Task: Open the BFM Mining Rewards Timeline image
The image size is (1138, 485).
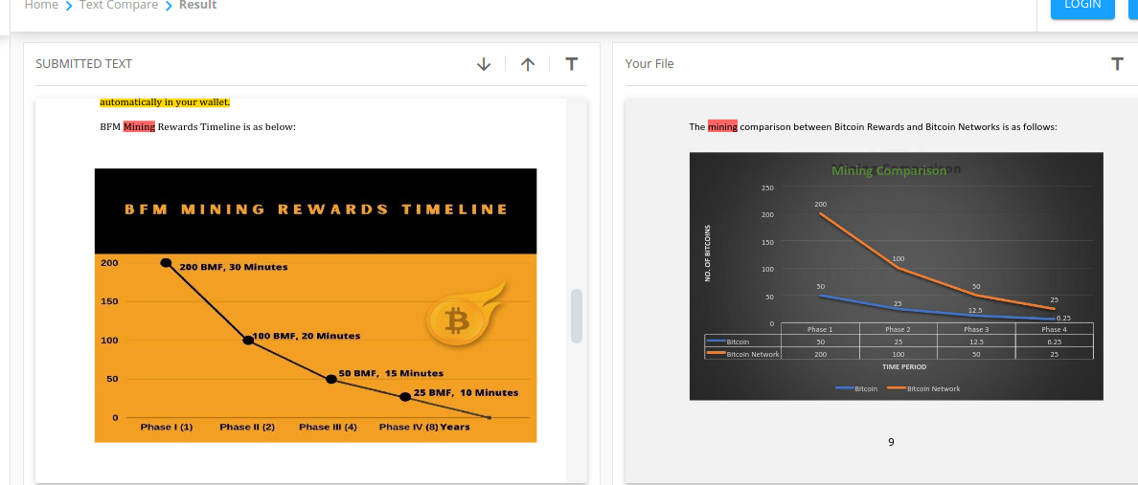Action: pyautogui.click(x=316, y=305)
